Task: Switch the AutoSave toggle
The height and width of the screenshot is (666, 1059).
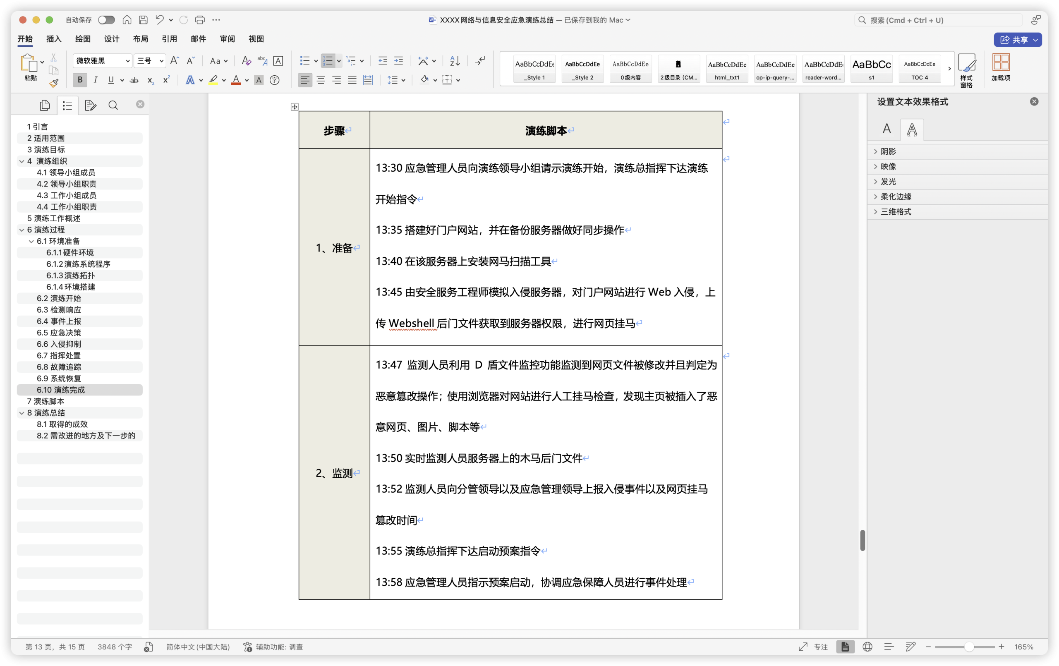Action: [x=106, y=20]
